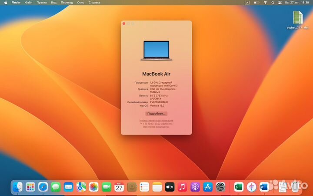The image size is (313, 196).
Task: Open the Переход menu
Action: coord(67,3)
